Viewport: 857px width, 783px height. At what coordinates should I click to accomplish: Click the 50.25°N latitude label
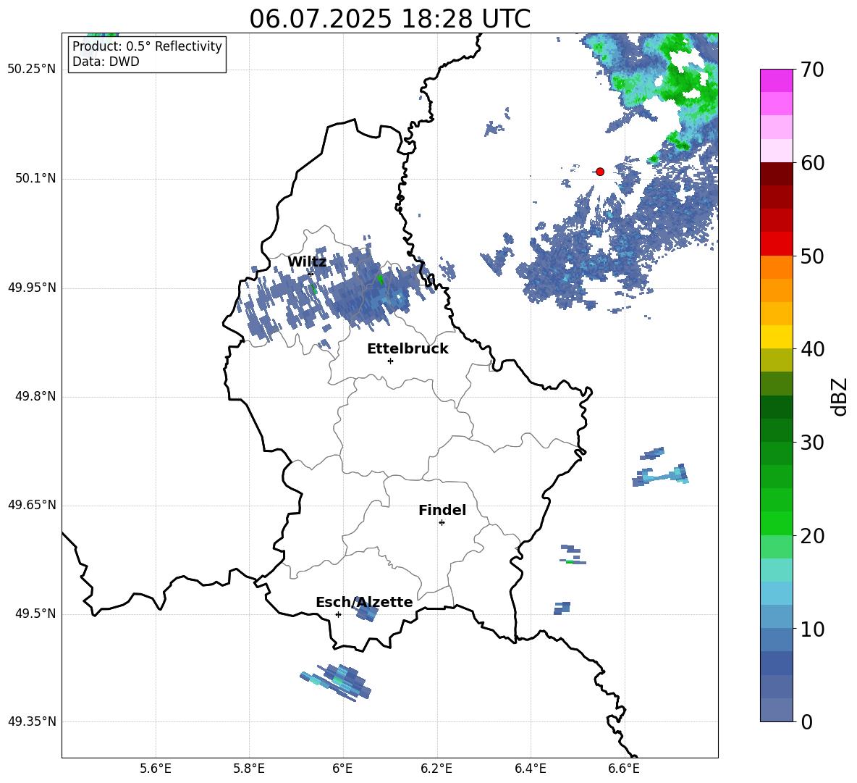[32, 70]
